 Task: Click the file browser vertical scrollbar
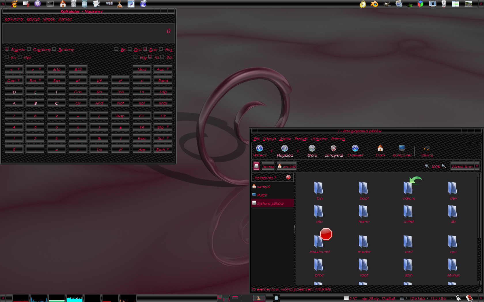coord(479,229)
